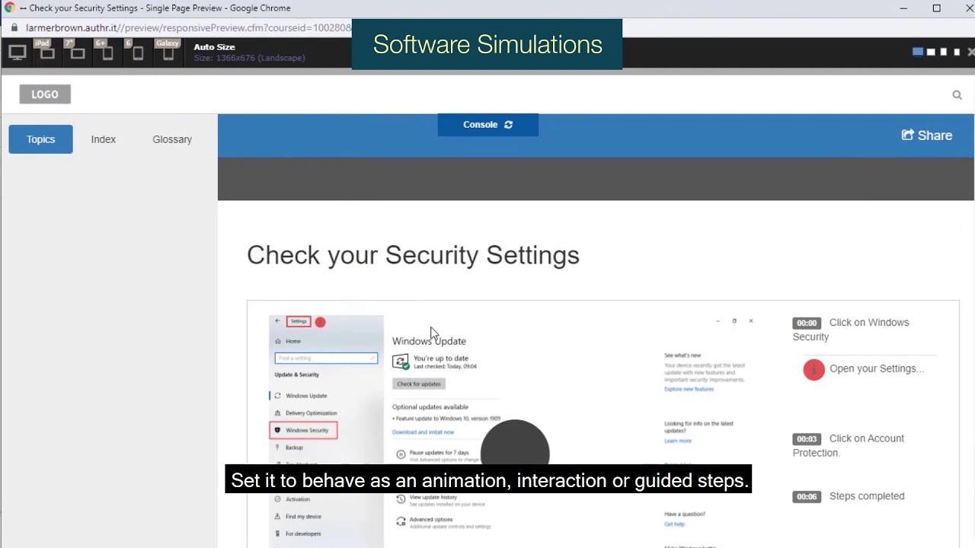This screenshot has width=975, height=548.
Task: Select the blue first layout size square
Action: tap(918, 52)
